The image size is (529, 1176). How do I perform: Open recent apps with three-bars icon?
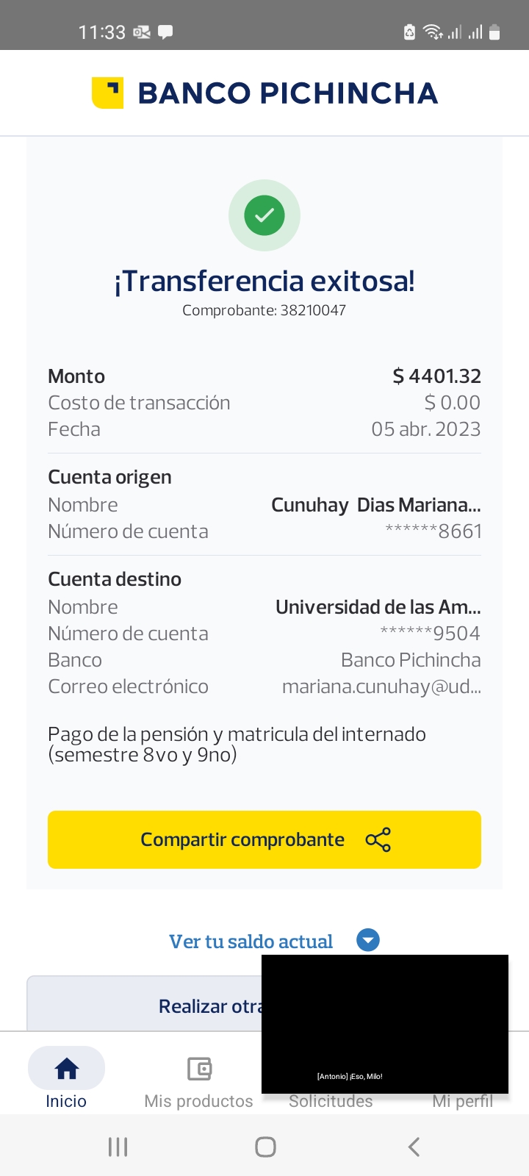[x=118, y=1147]
